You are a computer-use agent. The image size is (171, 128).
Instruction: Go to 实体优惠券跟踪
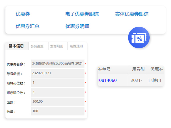click(132, 14)
